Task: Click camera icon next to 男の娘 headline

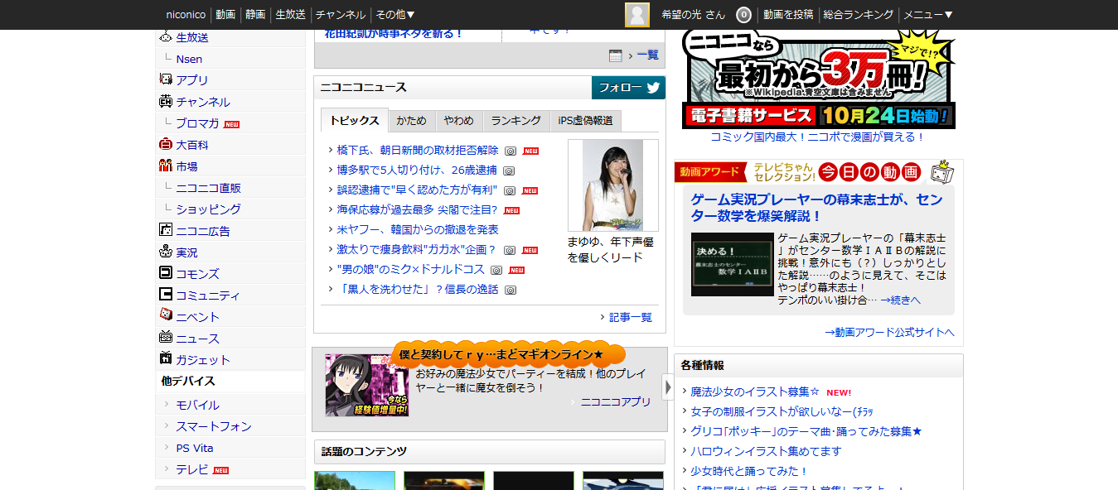Action: (x=496, y=270)
